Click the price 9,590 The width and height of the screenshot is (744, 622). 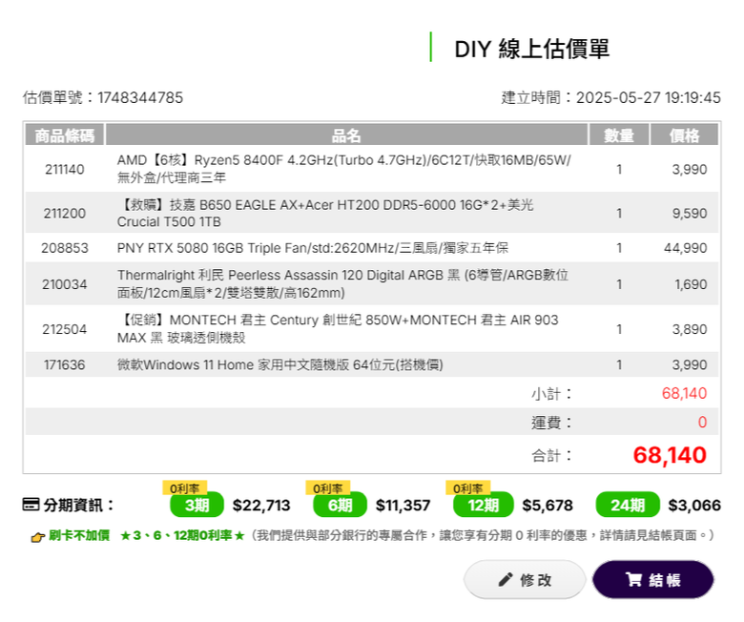tap(690, 213)
